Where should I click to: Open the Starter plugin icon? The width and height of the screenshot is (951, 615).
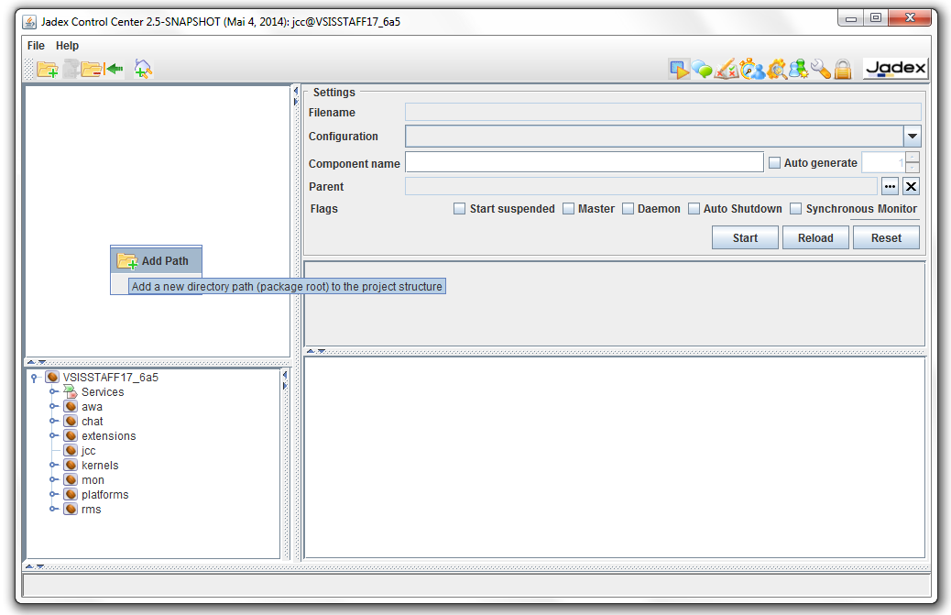(x=681, y=69)
